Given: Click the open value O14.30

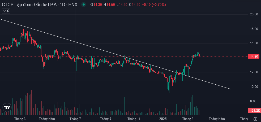Looking at the screenshot, I should tap(96, 5).
